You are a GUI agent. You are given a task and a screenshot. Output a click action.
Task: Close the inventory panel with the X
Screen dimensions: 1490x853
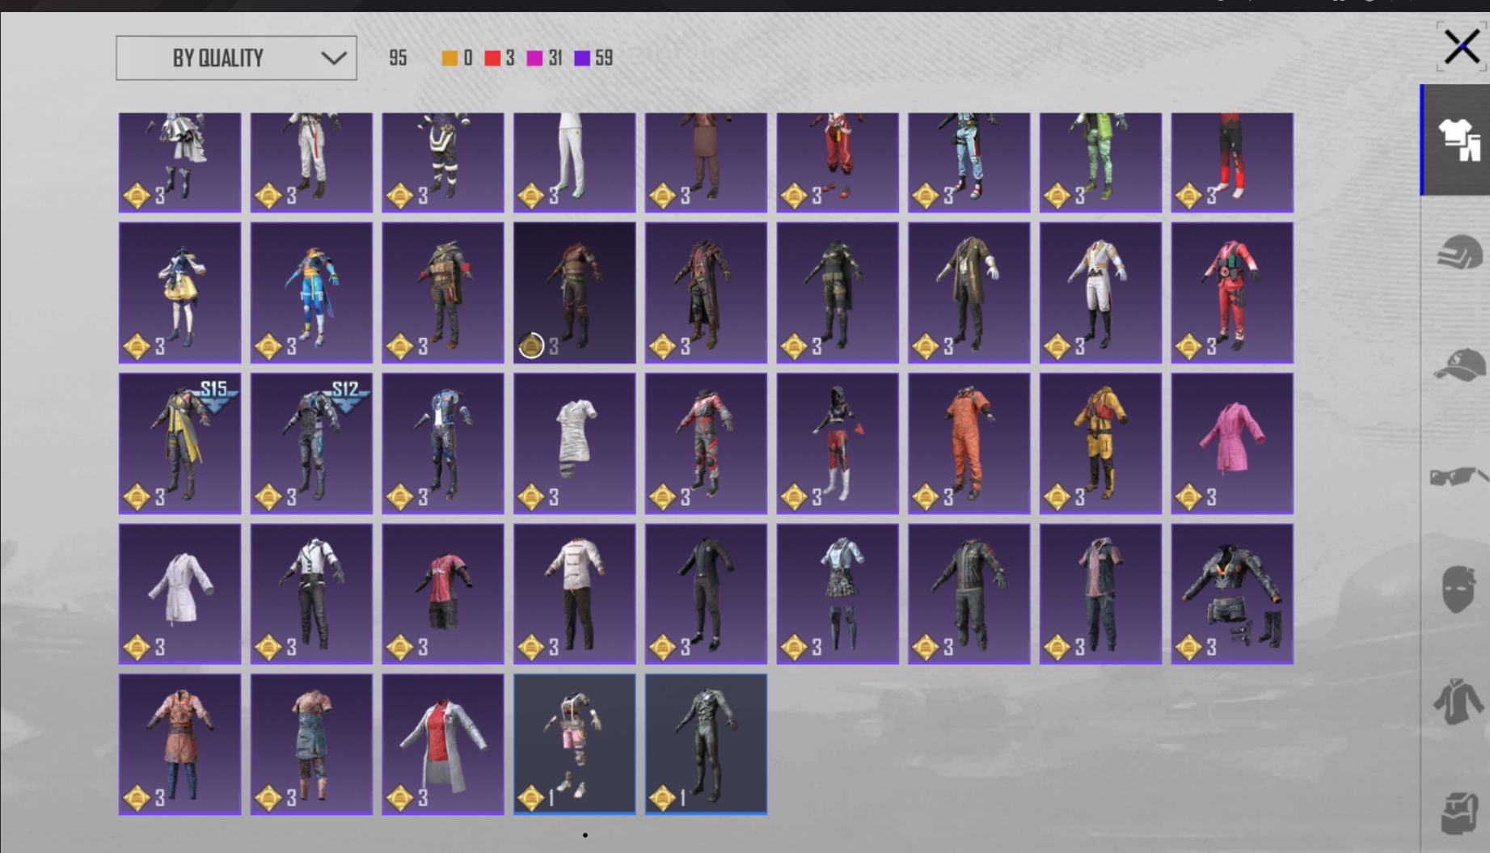coord(1462,47)
